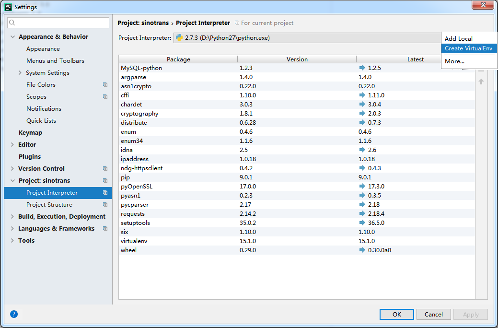Click the 'For current project' copy icon
Screen dimensions: 498x328
click(237, 23)
